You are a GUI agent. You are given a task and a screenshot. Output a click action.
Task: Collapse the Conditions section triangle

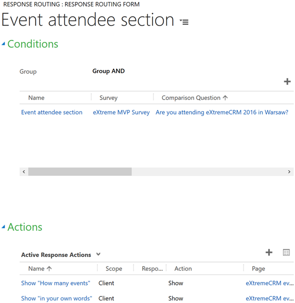[3, 44]
